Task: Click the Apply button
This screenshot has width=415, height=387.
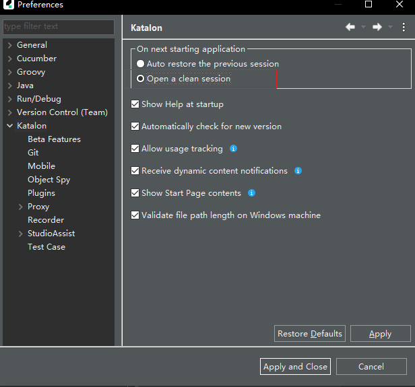Action: (x=381, y=334)
